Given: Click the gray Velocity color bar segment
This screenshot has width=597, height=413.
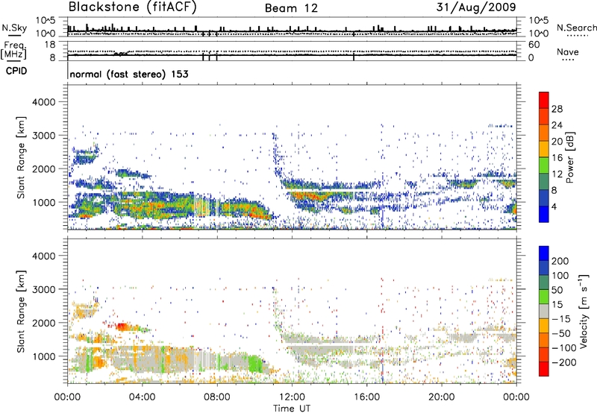Looking at the screenshot, I should (x=544, y=311).
